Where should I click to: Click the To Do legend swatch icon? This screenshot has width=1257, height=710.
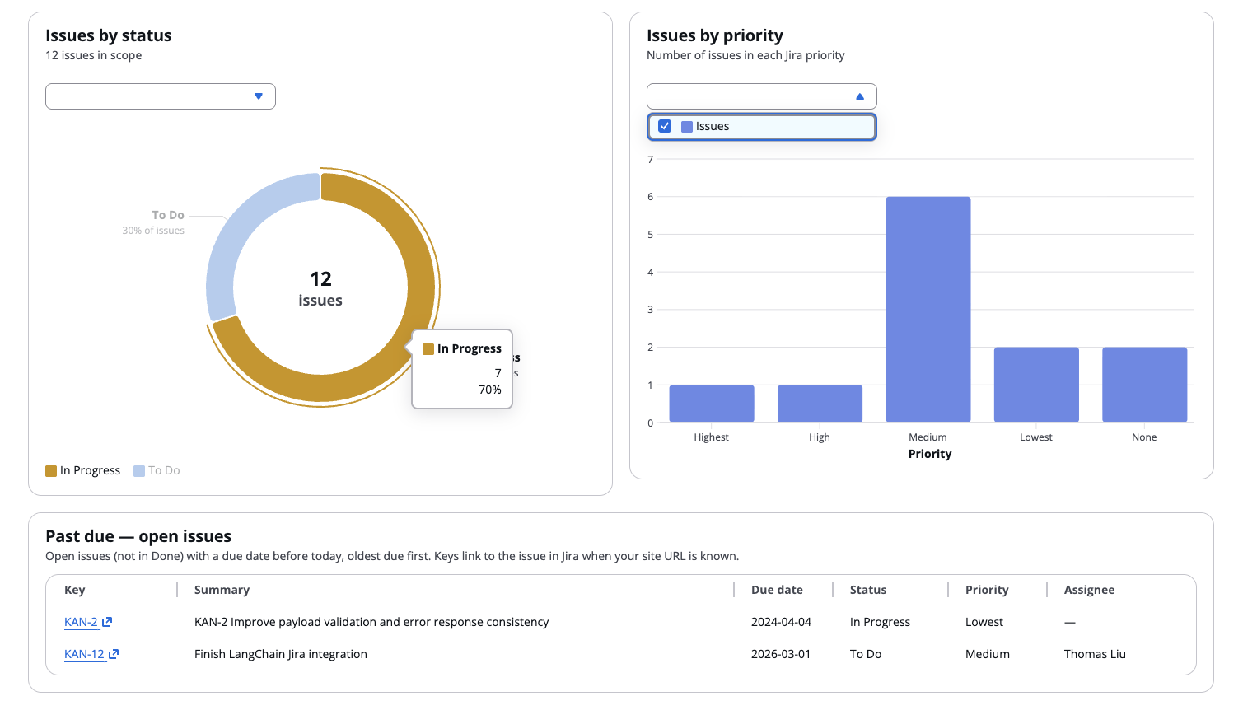[x=141, y=469]
